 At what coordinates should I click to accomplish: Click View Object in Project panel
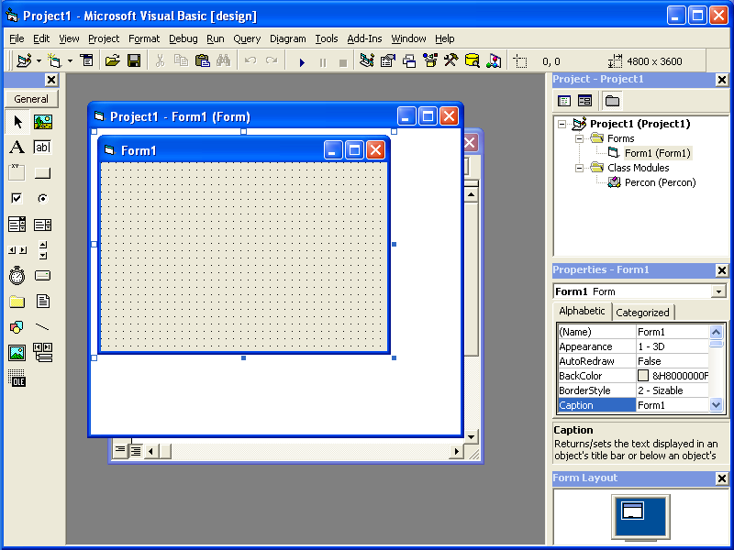(x=584, y=101)
